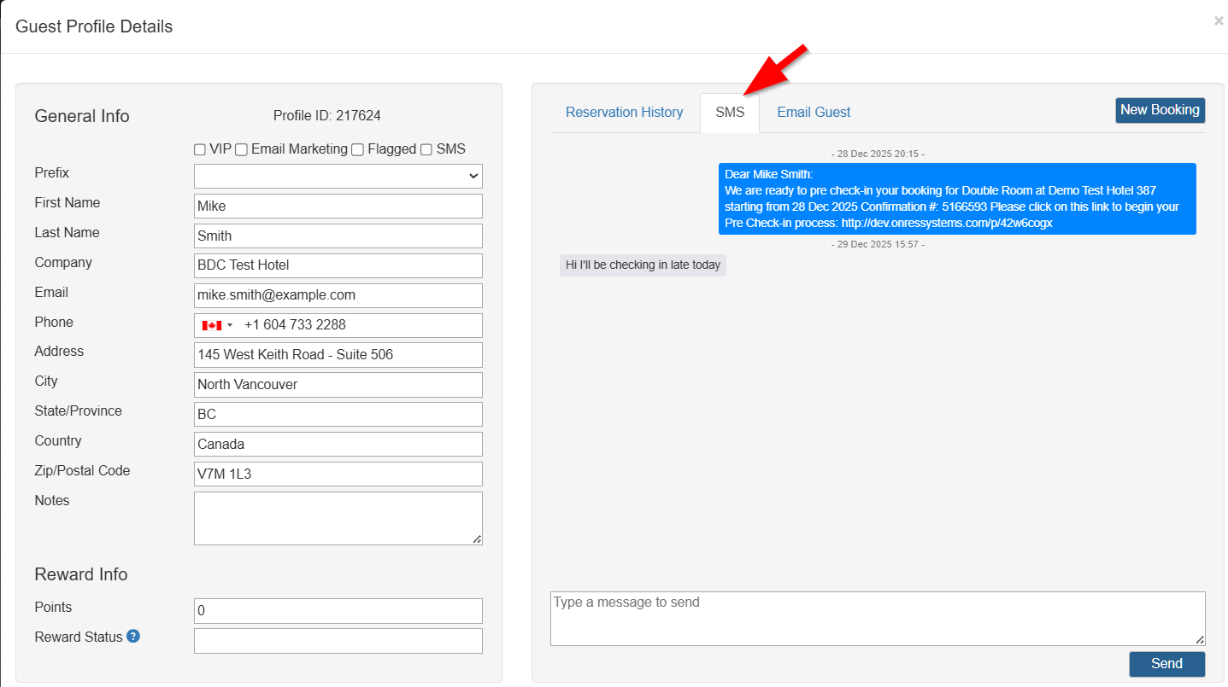Viewport: 1228px width, 687px height.
Task: Expand the phone country code selector arrow
Action: 230,325
